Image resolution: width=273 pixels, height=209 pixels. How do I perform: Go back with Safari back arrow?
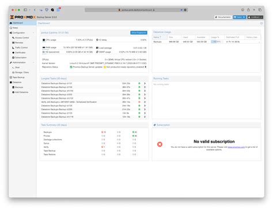click(35, 10)
